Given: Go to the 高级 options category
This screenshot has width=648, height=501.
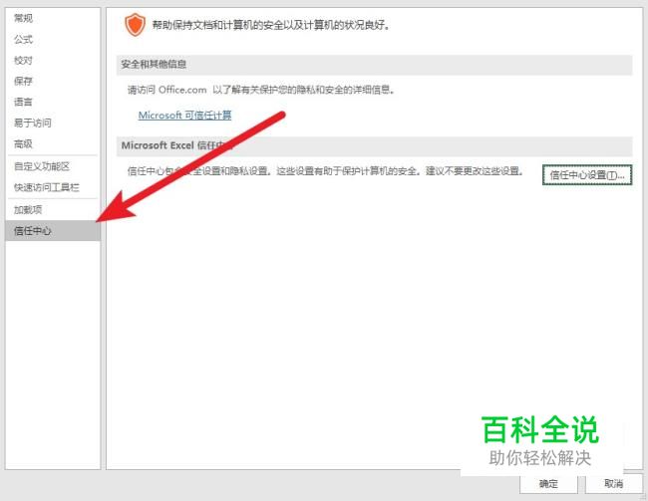Looking at the screenshot, I should click(x=52, y=143).
